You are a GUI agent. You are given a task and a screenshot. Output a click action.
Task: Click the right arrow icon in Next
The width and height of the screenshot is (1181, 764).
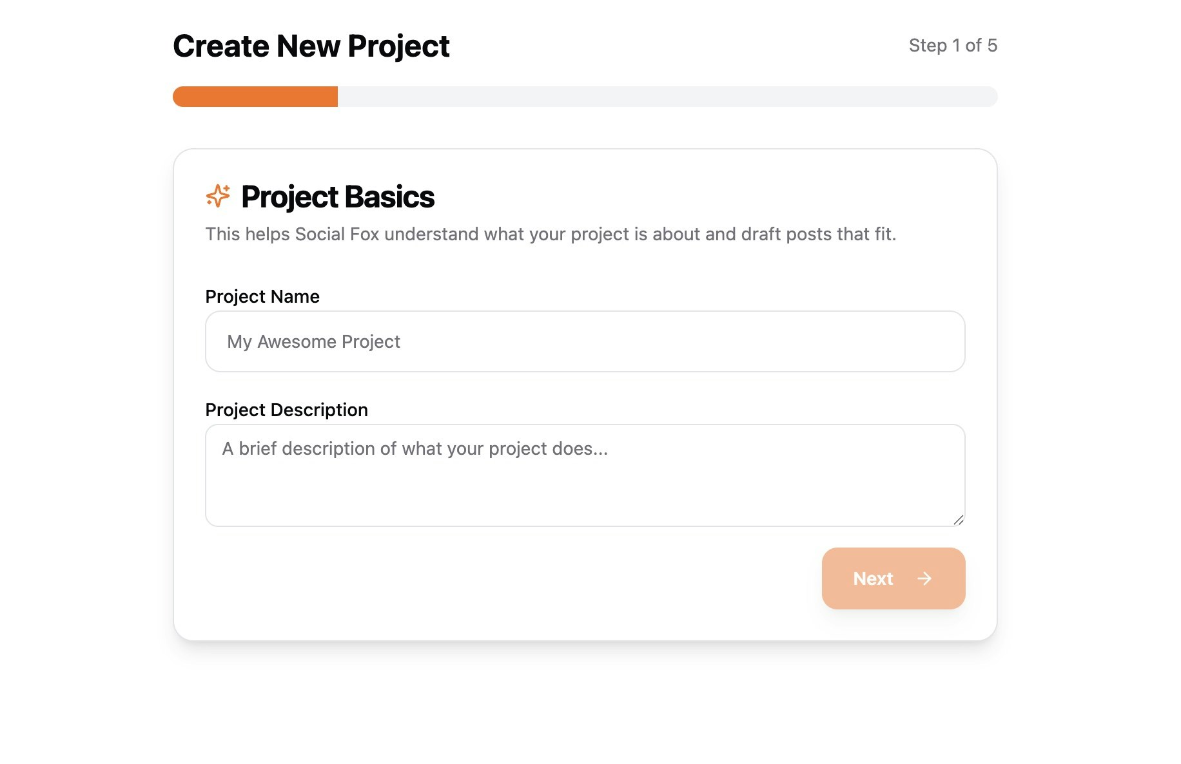(x=924, y=578)
